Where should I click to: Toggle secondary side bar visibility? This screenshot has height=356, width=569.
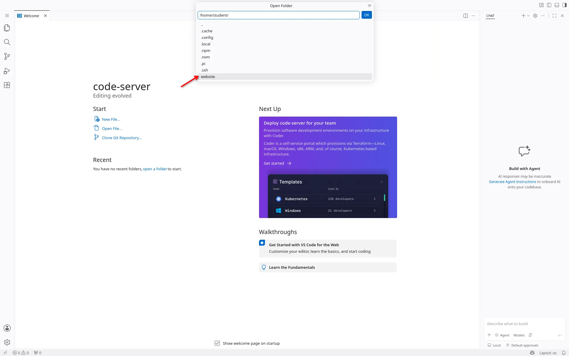coord(565,5)
